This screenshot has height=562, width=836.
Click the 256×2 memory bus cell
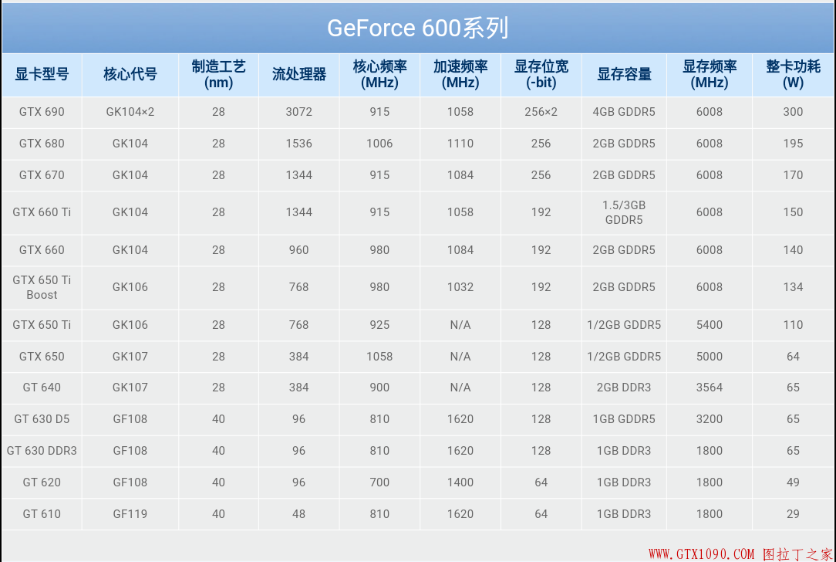[541, 112]
